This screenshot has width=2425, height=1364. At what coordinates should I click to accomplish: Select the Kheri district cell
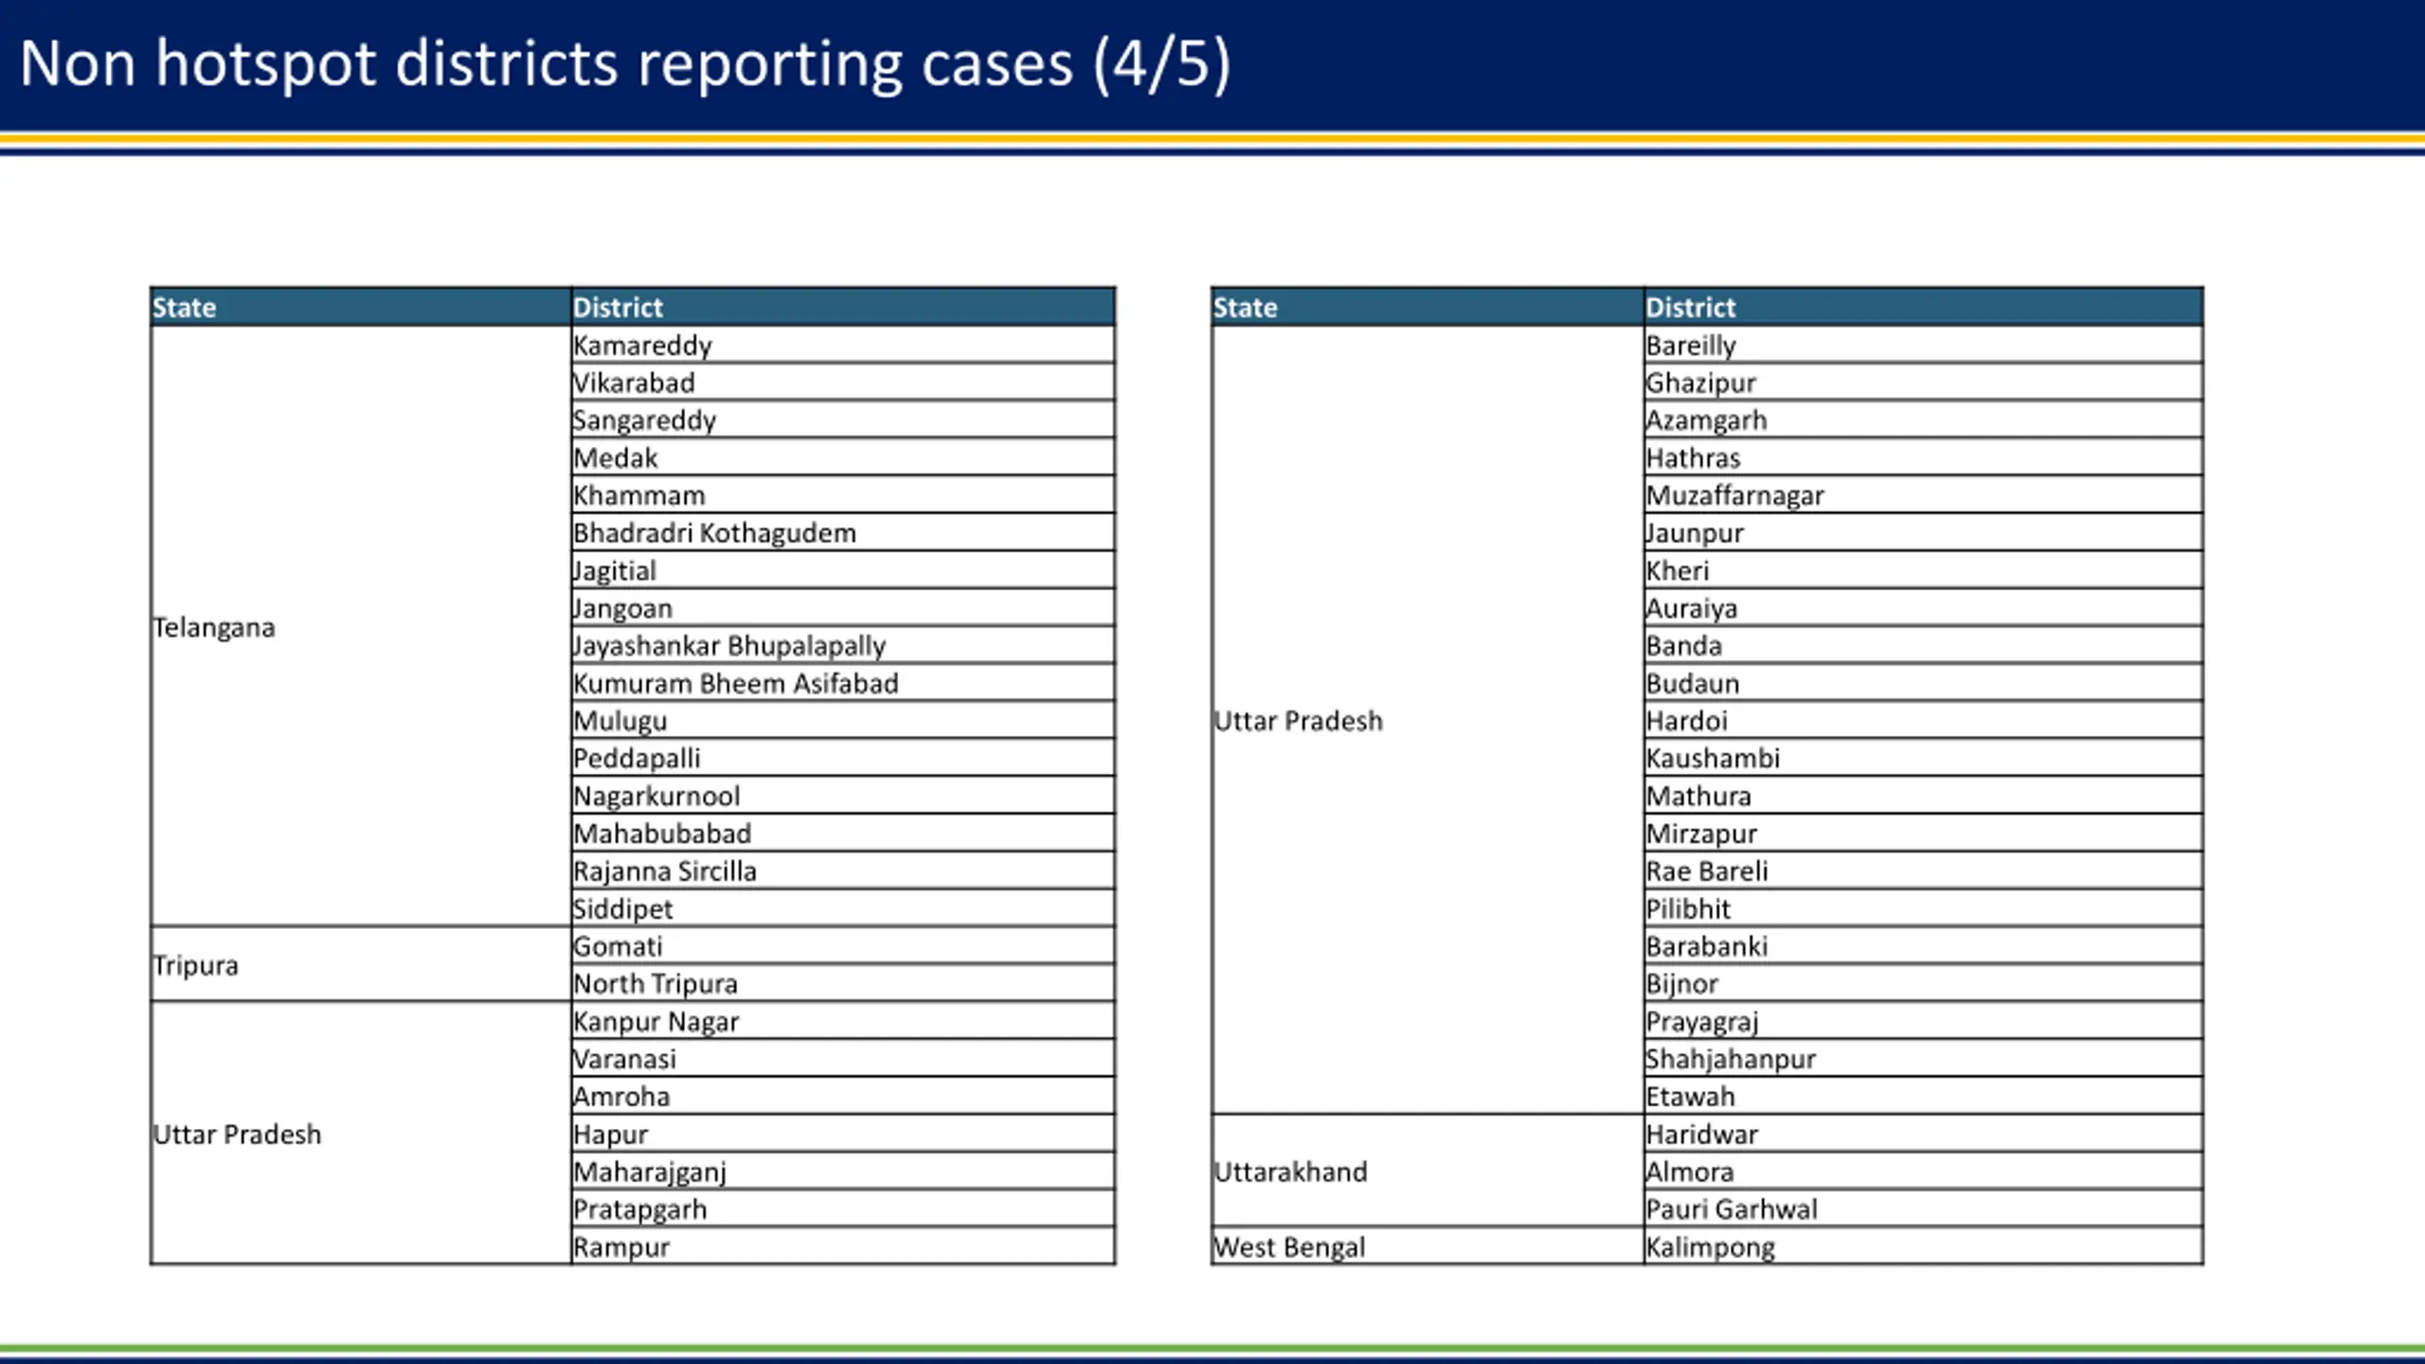1924,570
